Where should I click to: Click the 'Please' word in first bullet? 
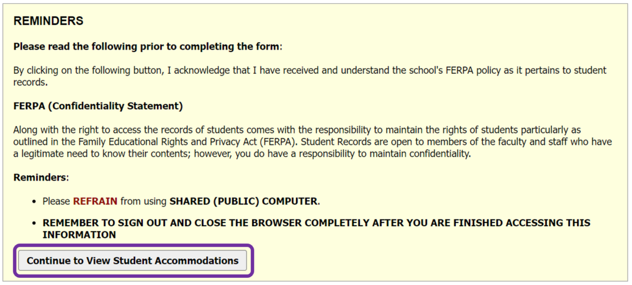pyautogui.click(x=57, y=201)
